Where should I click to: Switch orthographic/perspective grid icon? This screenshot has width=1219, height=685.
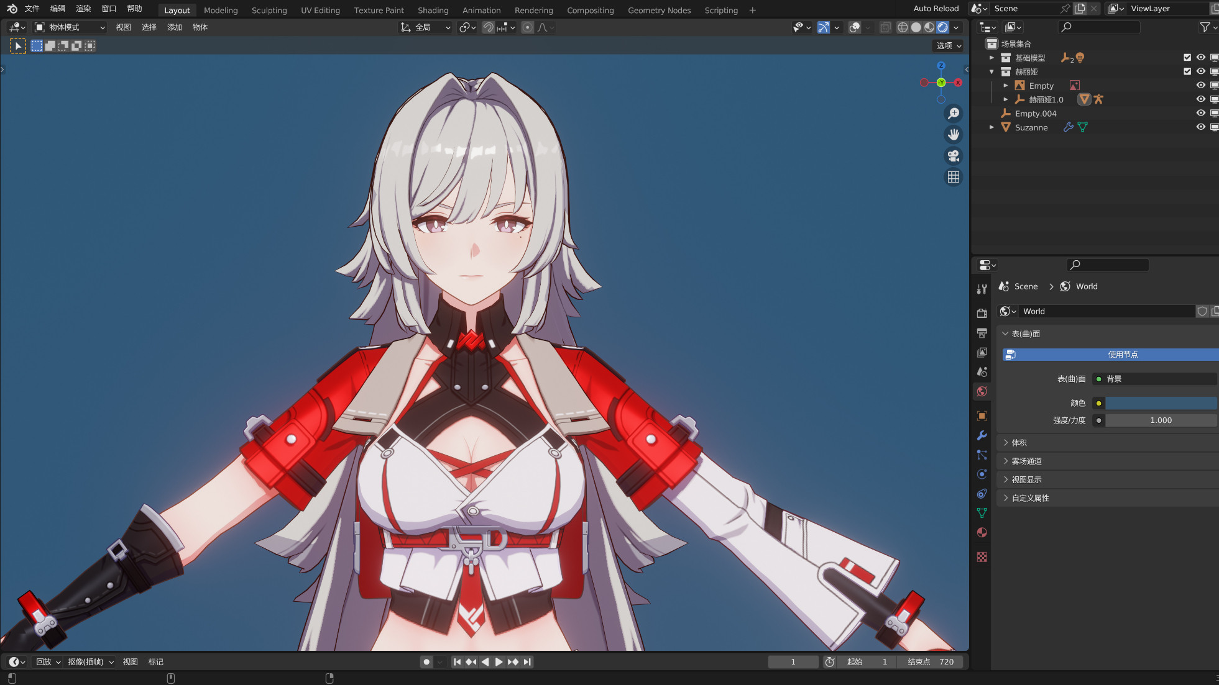pos(953,177)
